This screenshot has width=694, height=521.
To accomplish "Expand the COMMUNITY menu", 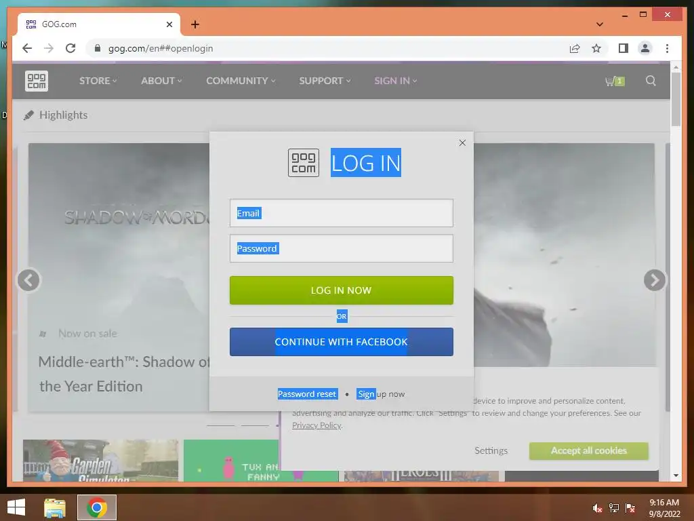I will pos(241,81).
